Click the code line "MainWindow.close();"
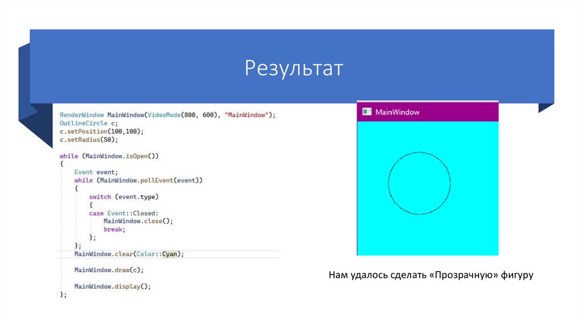 point(138,221)
